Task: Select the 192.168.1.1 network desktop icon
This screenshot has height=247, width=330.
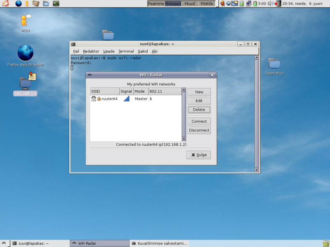Action: click(25, 84)
